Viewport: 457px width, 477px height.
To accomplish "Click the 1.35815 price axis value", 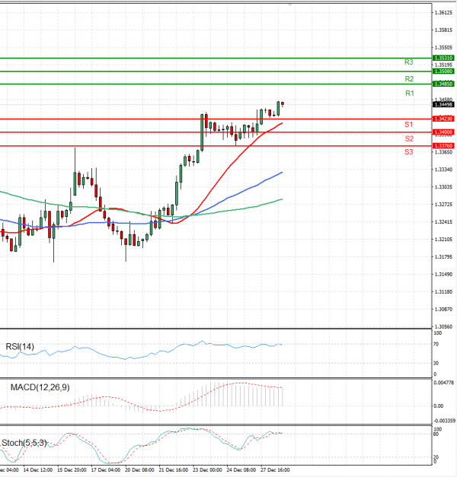I will (443, 30).
